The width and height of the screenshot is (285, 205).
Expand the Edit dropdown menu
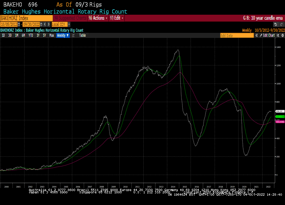tap(117, 18)
